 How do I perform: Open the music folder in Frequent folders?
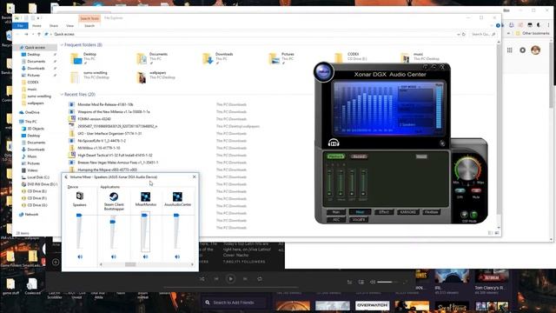(420, 58)
